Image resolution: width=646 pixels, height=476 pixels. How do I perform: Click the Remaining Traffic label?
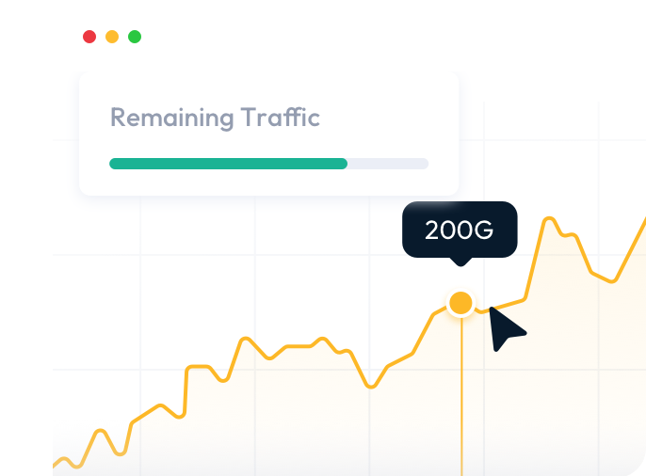(x=216, y=118)
